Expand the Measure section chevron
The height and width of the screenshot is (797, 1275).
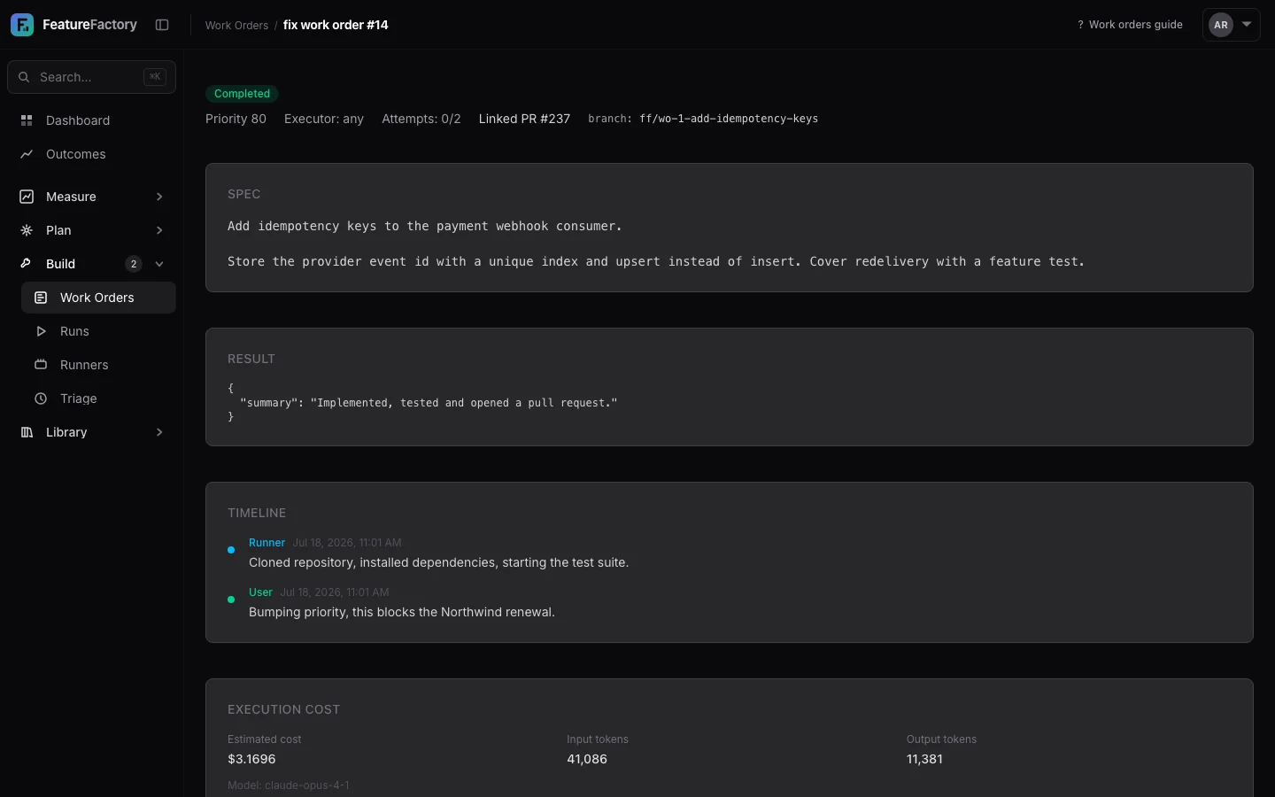(x=159, y=197)
